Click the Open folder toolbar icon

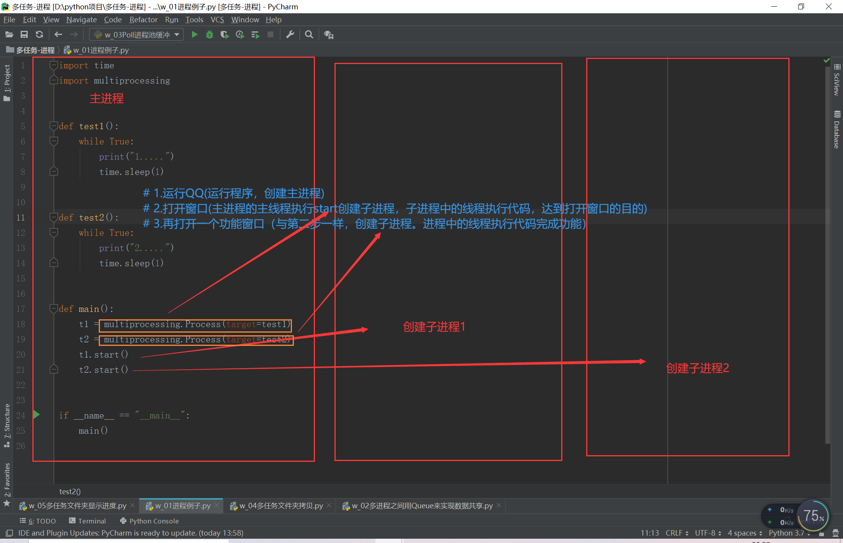9,35
